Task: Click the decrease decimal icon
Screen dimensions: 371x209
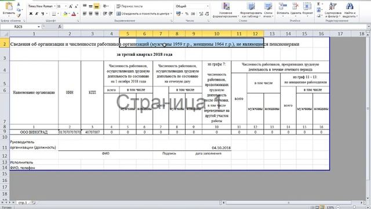Action: click(207, 14)
